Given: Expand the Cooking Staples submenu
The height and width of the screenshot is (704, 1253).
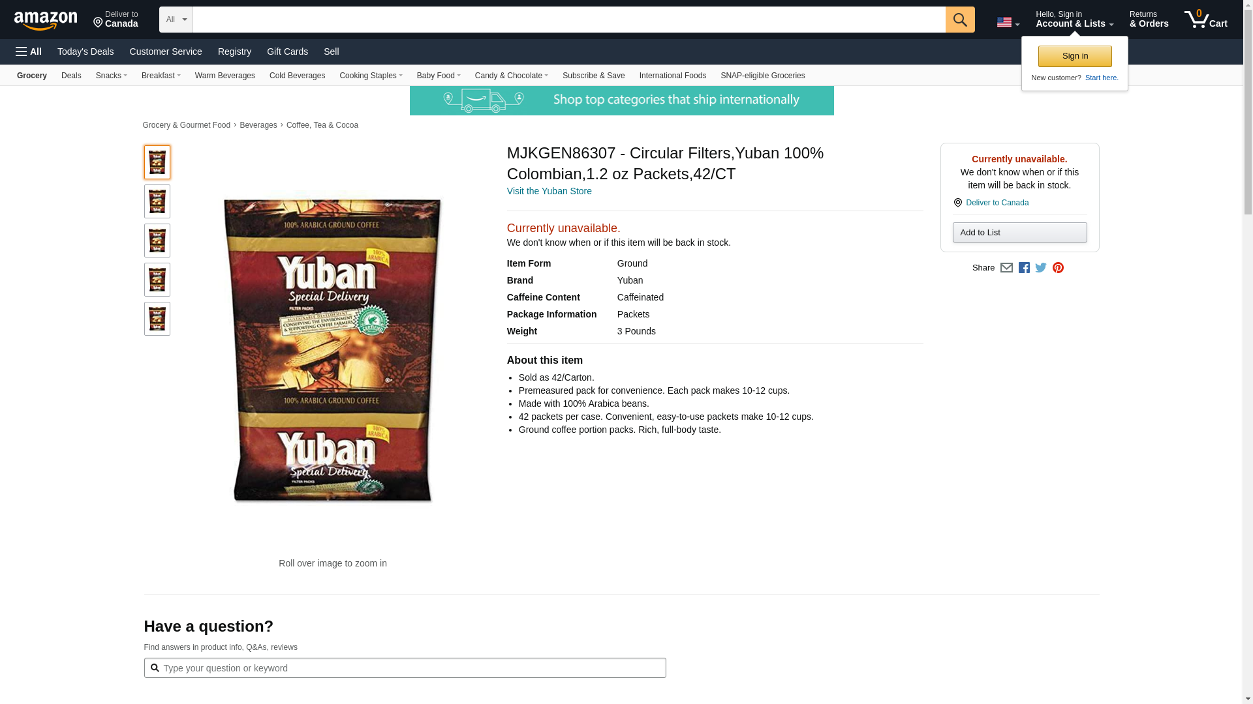Looking at the screenshot, I should pyautogui.click(x=371, y=76).
